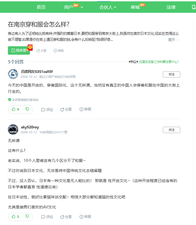
Task: Open sky520roy's avatar thumbnail
Action: [13, 130]
